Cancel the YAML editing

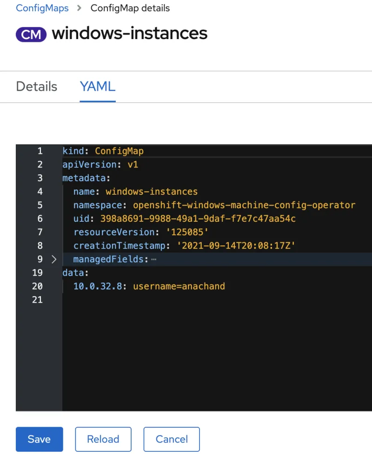(172, 439)
